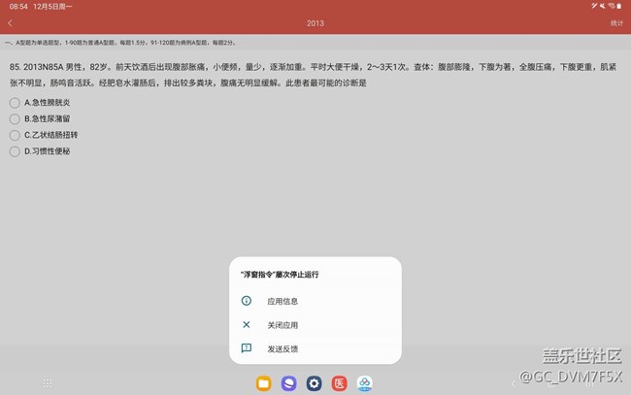Open the blue cloud app icon in taskbar
Screen dimensions: 631x395
coord(364,383)
